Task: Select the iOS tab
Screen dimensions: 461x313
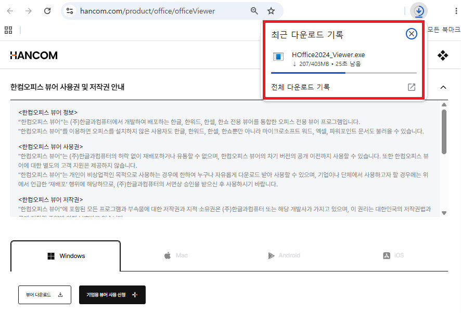Action: pyautogui.click(x=393, y=255)
